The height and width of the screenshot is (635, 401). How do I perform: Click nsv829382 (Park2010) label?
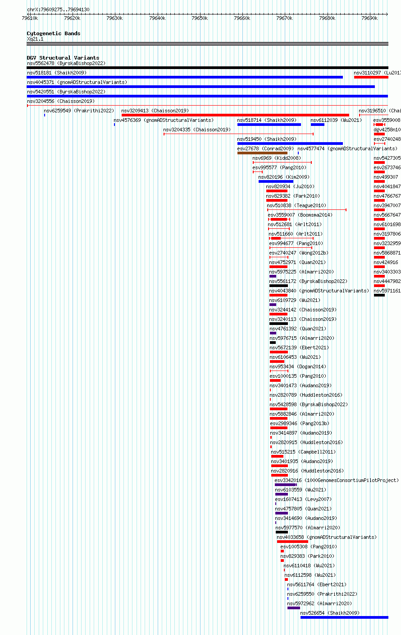(293, 196)
